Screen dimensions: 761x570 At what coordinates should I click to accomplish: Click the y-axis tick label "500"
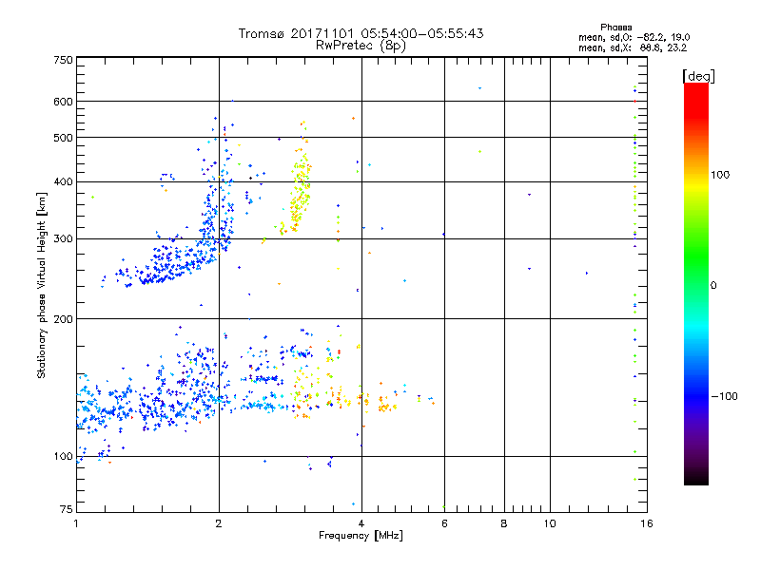pos(64,138)
